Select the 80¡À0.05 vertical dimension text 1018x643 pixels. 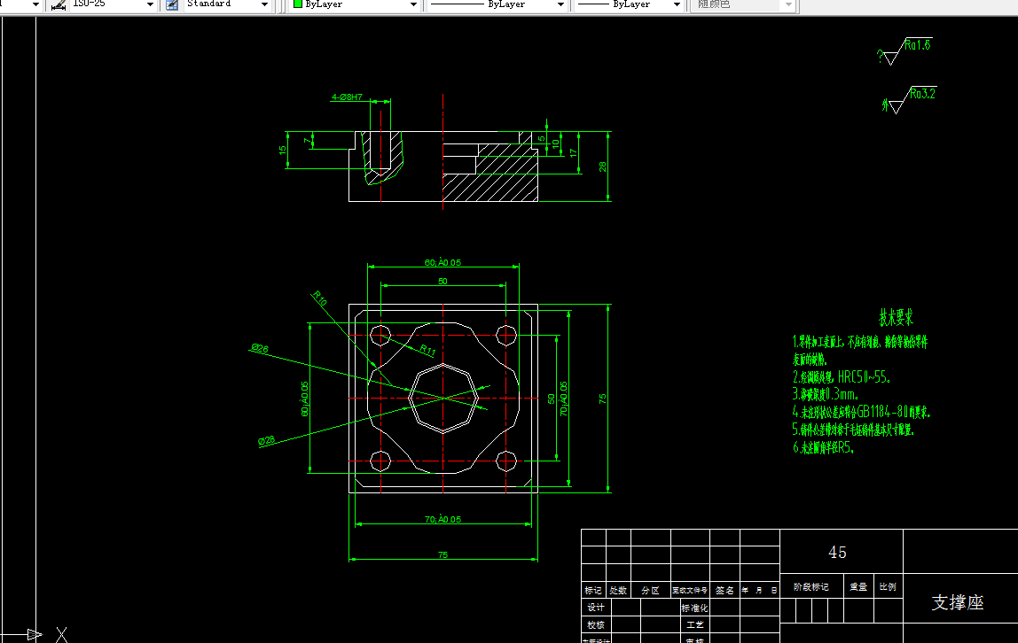coord(304,399)
